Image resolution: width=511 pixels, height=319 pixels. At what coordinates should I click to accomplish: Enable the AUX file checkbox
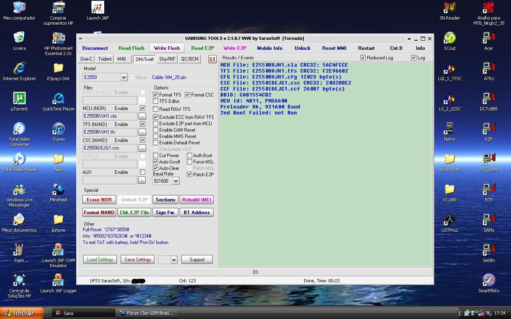(143, 172)
